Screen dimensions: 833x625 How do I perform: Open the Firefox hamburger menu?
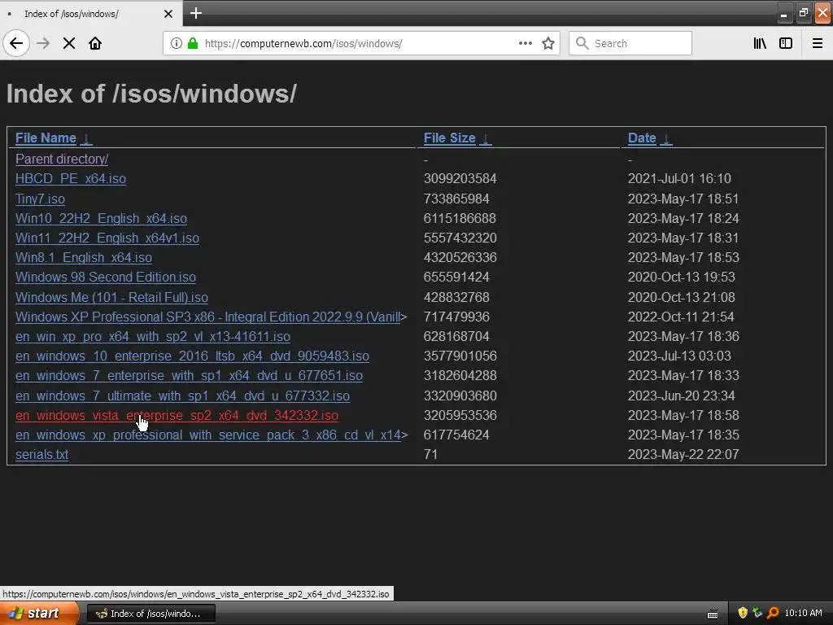(817, 43)
